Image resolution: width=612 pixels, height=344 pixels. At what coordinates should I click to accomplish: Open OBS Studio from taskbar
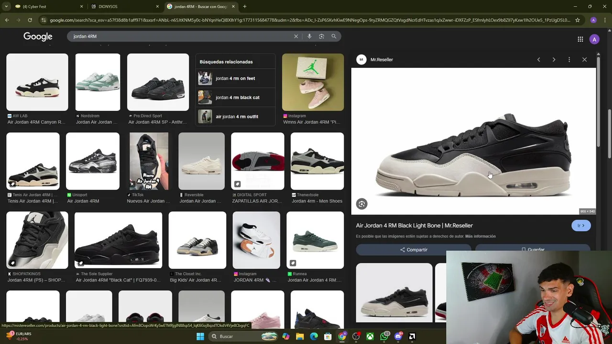[x=356, y=336]
